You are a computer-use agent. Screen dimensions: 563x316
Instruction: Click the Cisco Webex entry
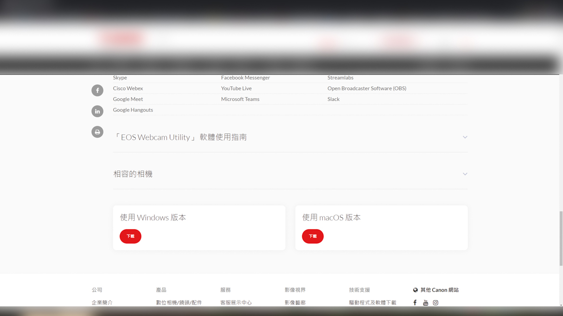[x=128, y=88]
